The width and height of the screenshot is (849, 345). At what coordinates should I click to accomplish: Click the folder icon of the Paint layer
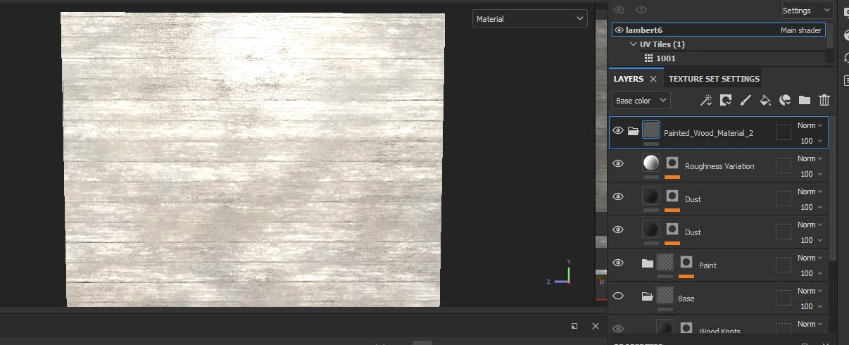click(648, 263)
